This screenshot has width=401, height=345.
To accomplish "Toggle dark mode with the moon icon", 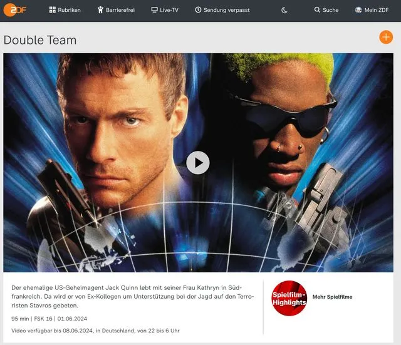I will [284, 10].
